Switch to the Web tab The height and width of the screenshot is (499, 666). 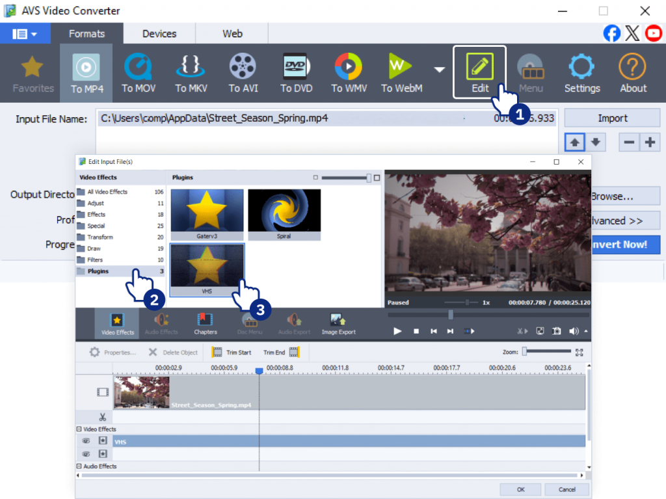tap(232, 34)
